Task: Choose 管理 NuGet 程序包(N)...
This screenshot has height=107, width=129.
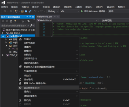Action: coord(48,83)
